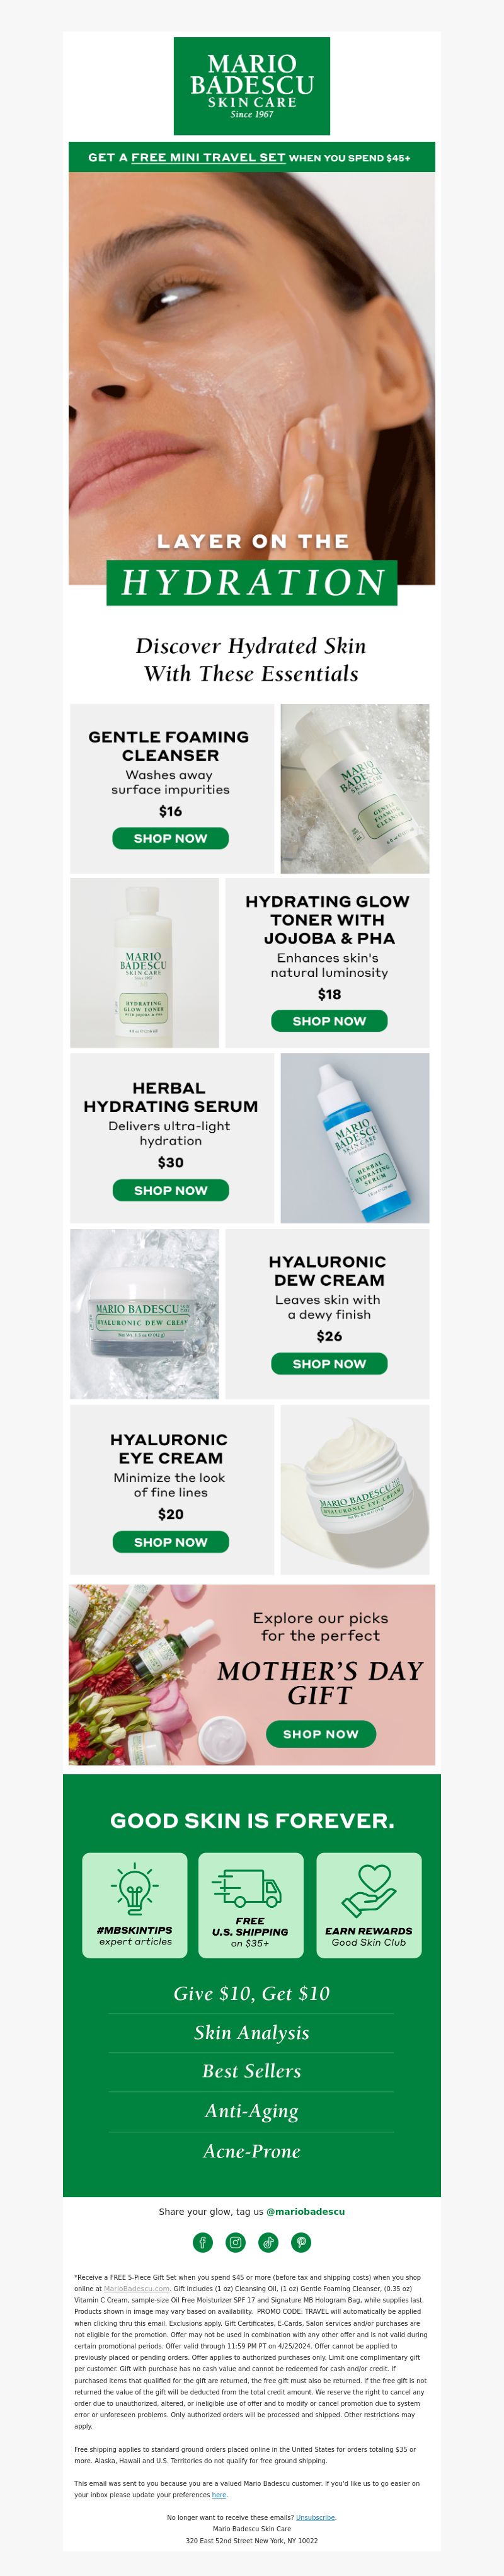Open the Hyaluronic Eye Cream jar photo
The width and height of the screenshot is (504, 2576).
(x=355, y=1490)
